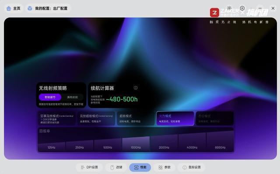The height and width of the screenshot is (174, 280).
Task: Open the hexagon settings icon at the top right
Action: click(242, 8)
